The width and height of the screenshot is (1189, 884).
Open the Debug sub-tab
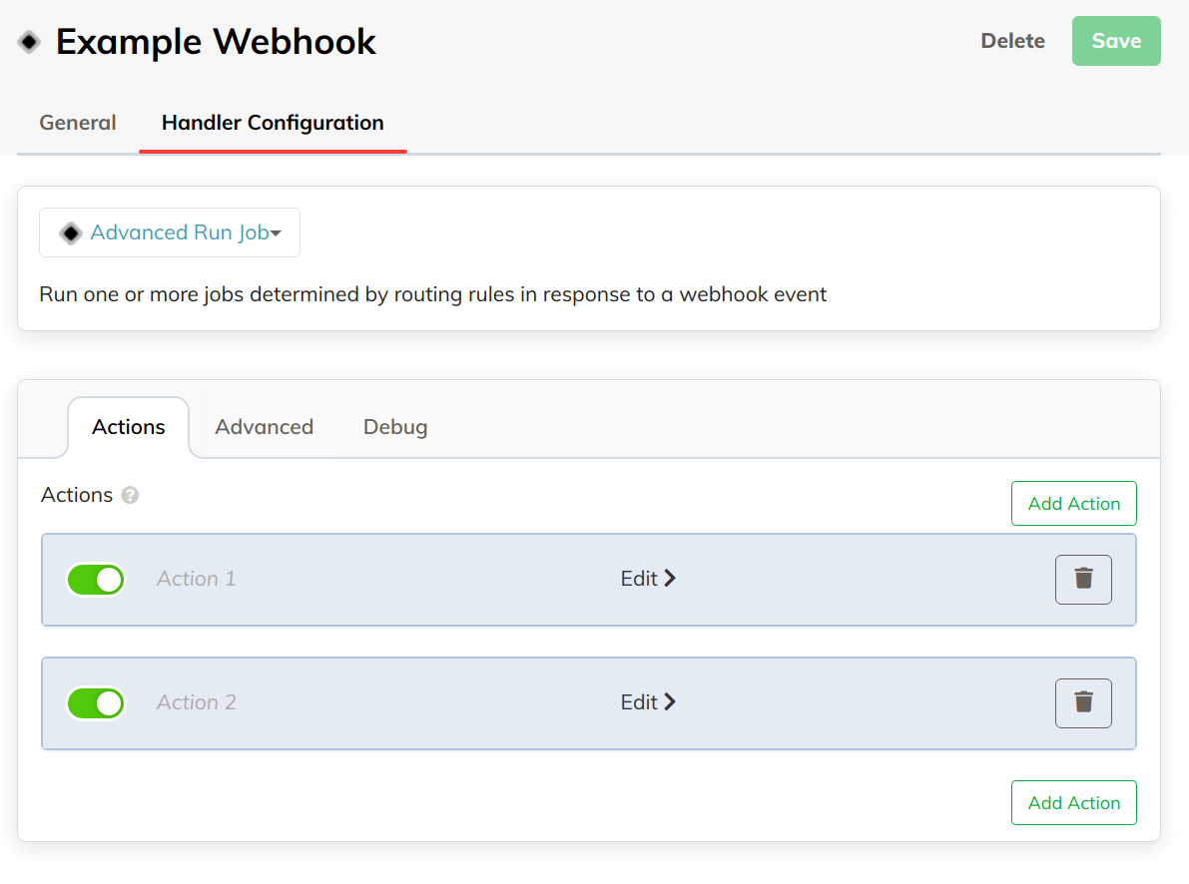point(395,427)
